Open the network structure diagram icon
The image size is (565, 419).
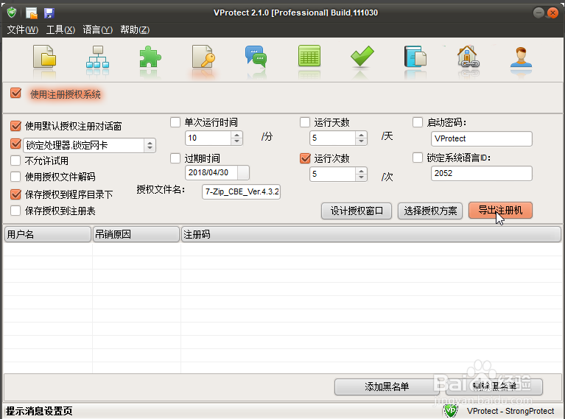coord(97,57)
